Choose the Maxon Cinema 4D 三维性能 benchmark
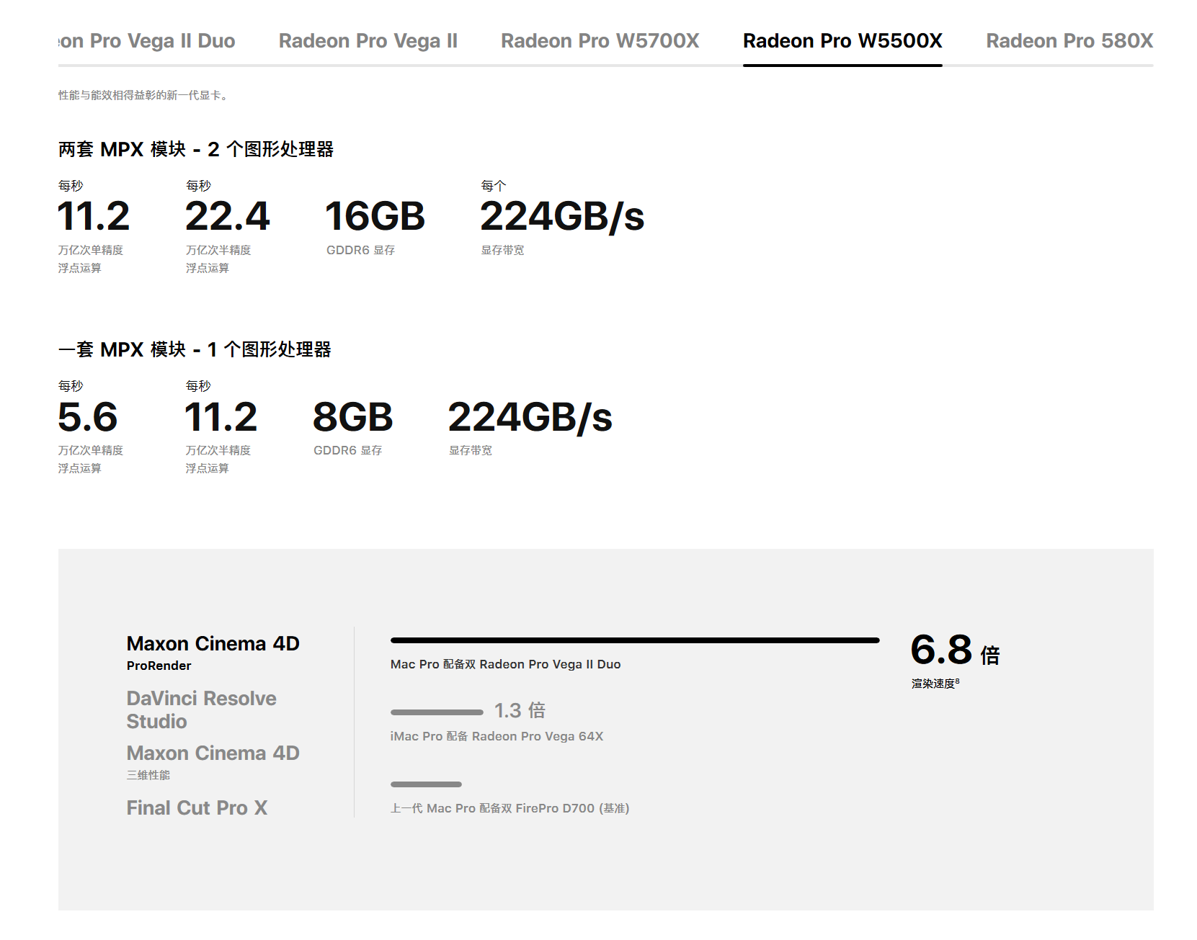This screenshot has height=940, width=1197. (x=213, y=753)
